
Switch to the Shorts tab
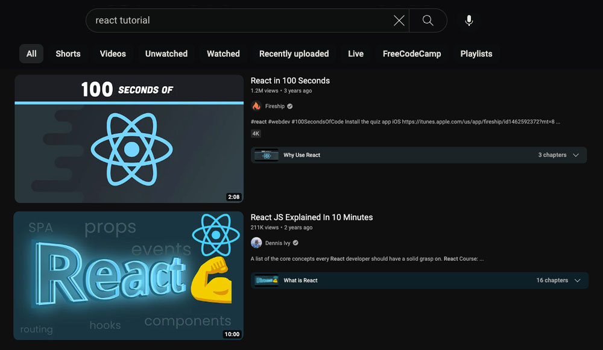(68, 54)
